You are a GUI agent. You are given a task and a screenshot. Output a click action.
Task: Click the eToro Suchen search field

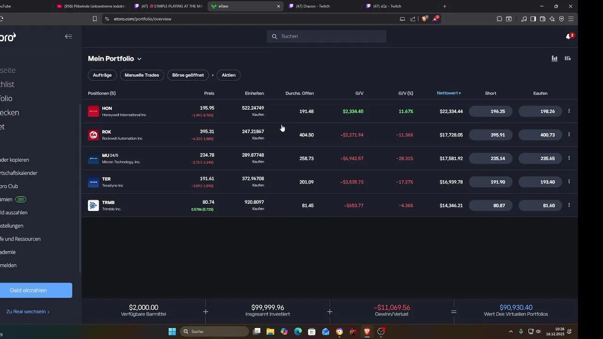click(x=326, y=36)
